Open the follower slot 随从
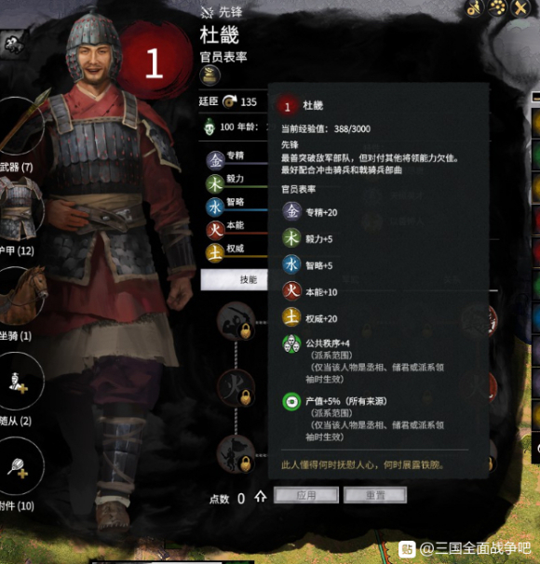 point(20,381)
